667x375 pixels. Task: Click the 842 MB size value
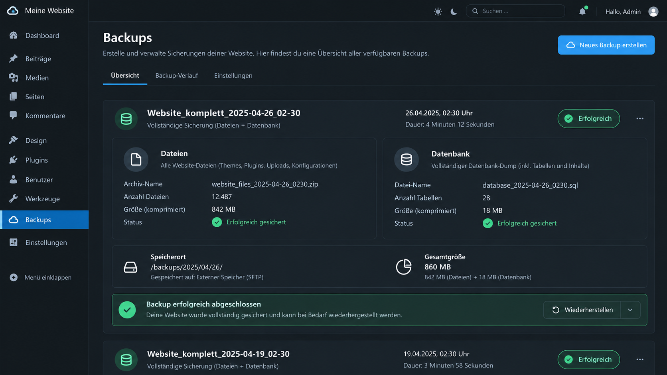[x=223, y=209]
